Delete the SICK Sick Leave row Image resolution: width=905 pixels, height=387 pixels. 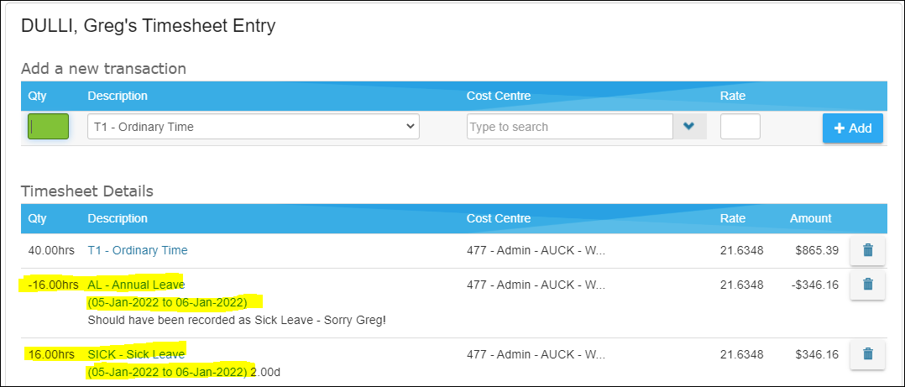click(x=867, y=353)
